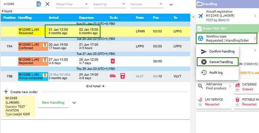Open the Preset Filter dropdown
Image resolution: width=259 pixels, height=133 pixels.
(72, 4)
